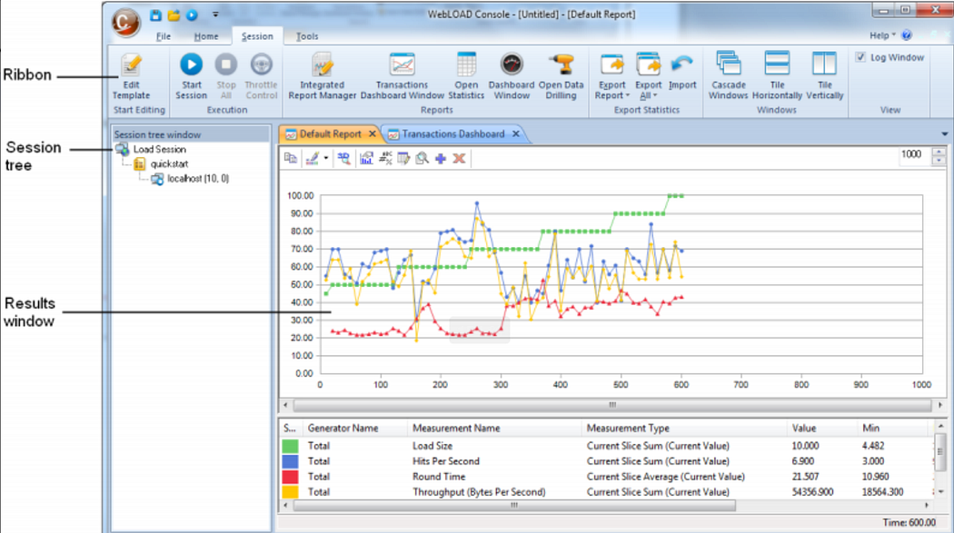
Task: Open the File menu
Action: 163,36
